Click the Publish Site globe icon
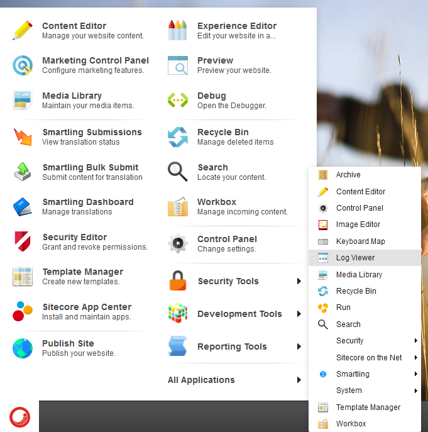This screenshot has height=432, width=428. point(23,348)
